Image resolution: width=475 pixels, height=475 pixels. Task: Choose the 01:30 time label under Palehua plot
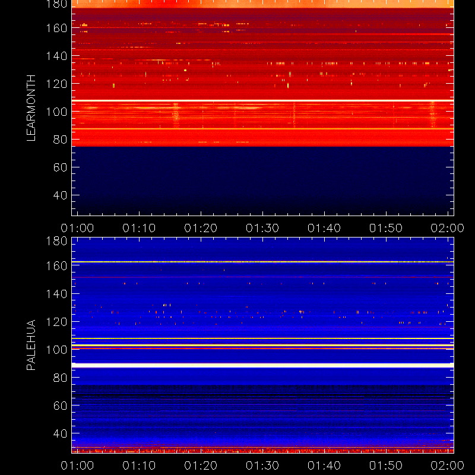[262, 465]
